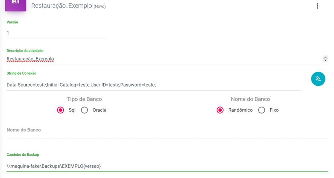Screen dimensions: 334x178
Task: Click the green Caminho do Backup label
Action: (x=23, y=155)
